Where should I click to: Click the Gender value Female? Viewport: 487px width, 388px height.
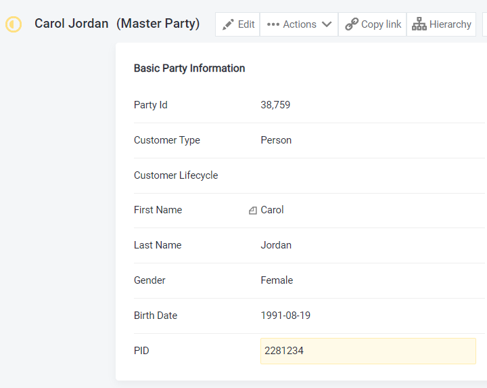point(277,280)
